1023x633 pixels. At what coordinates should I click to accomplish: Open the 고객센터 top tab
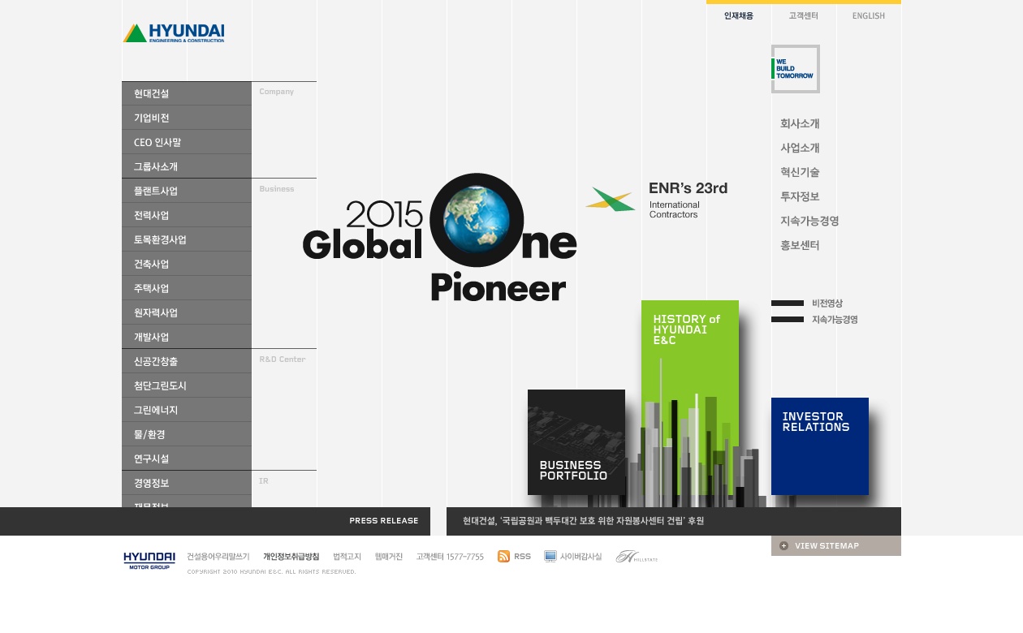click(x=804, y=15)
